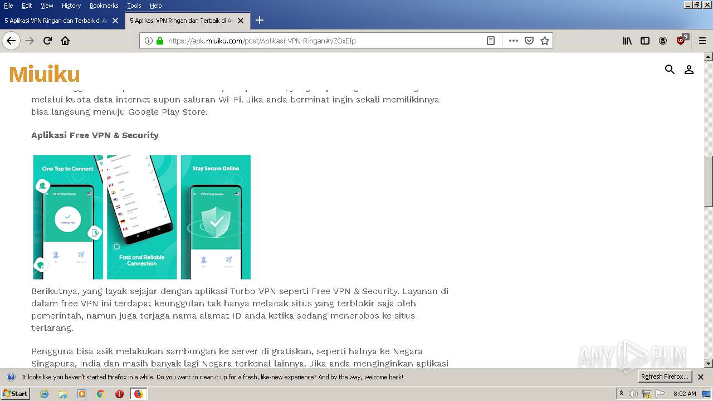
Task: Click the Refresh Firefox button
Action: [665, 377]
